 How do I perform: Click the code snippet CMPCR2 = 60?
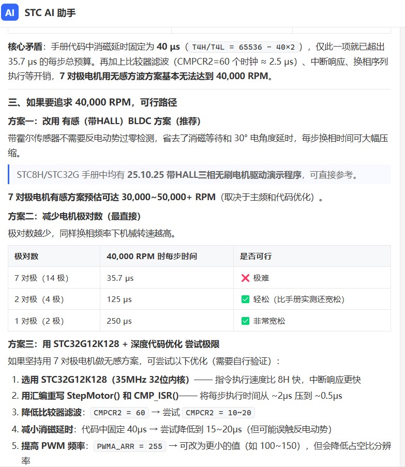click(119, 413)
